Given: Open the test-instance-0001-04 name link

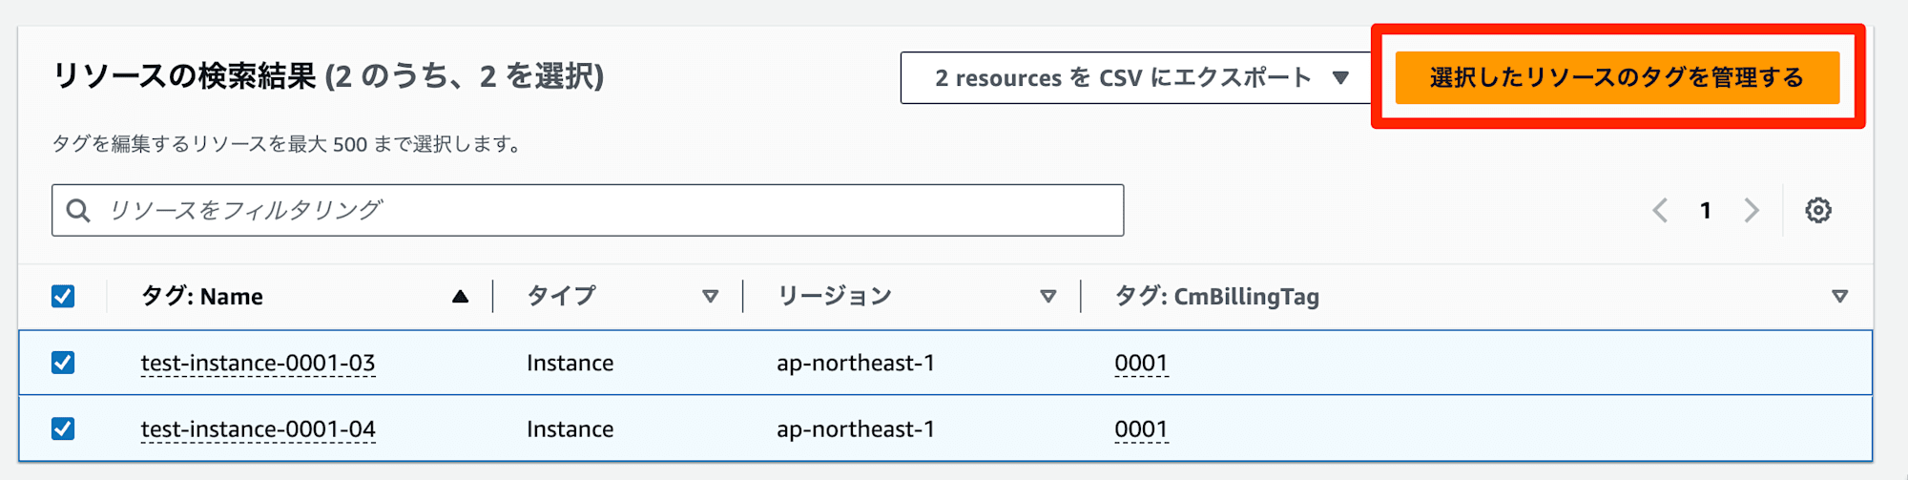Looking at the screenshot, I should (258, 428).
